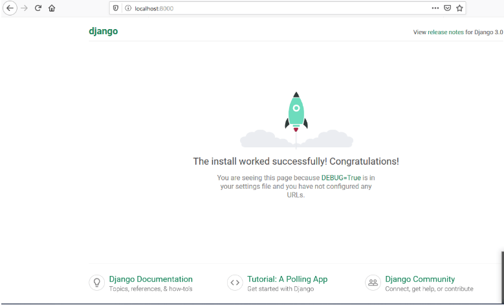Reload the page with the refresh icon
This screenshot has height=305, width=504.
pyautogui.click(x=38, y=8)
